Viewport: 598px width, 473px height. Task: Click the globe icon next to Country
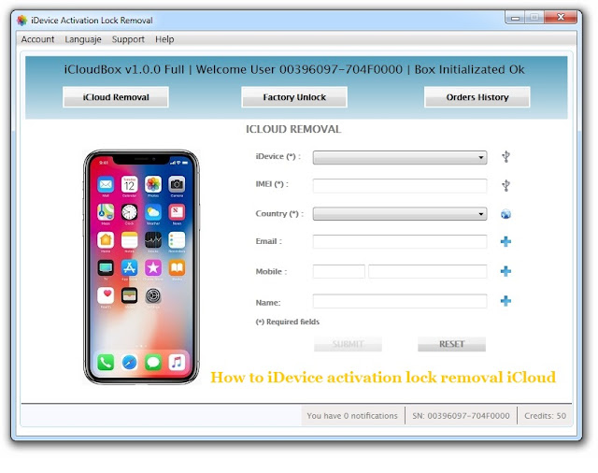[505, 214]
